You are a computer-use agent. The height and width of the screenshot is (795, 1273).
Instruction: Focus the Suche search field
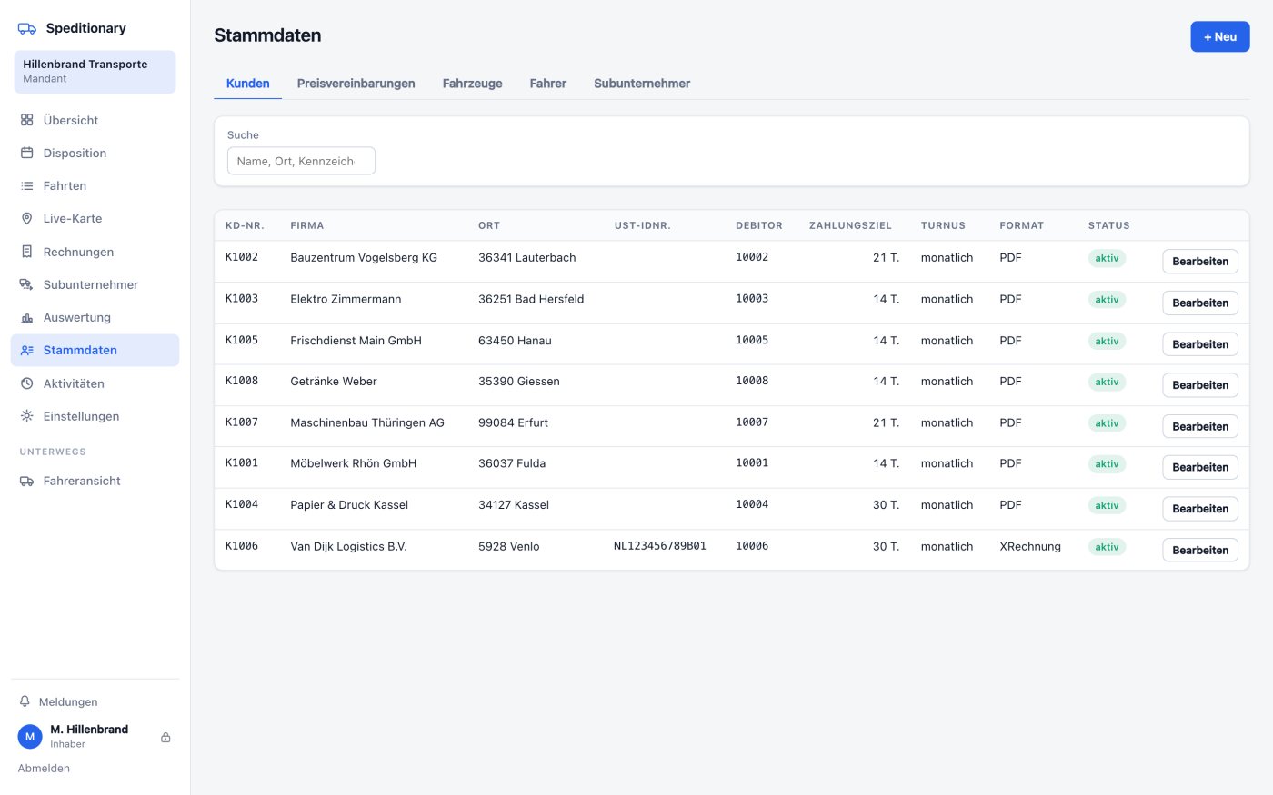pyautogui.click(x=301, y=161)
